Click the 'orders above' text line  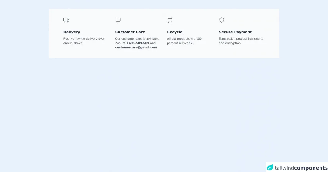click(73, 43)
